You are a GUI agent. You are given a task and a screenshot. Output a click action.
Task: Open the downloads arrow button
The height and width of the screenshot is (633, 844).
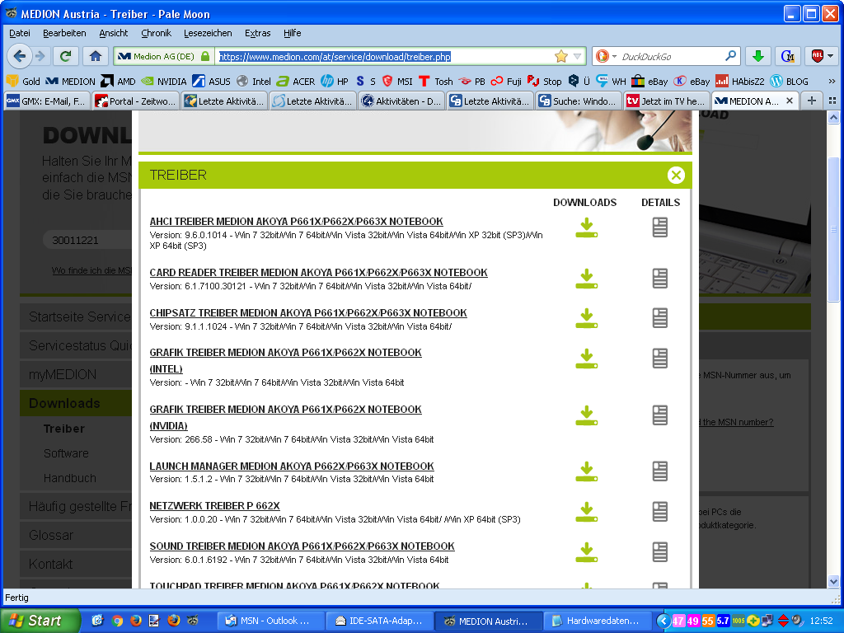click(758, 56)
